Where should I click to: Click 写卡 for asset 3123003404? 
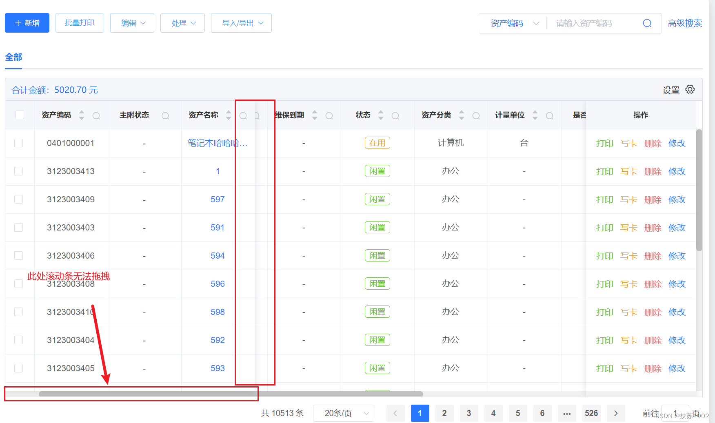click(x=628, y=340)
